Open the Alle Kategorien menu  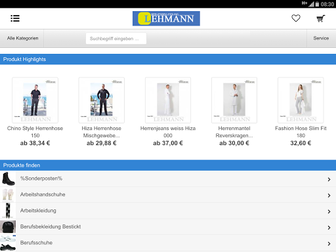(22, 38)
